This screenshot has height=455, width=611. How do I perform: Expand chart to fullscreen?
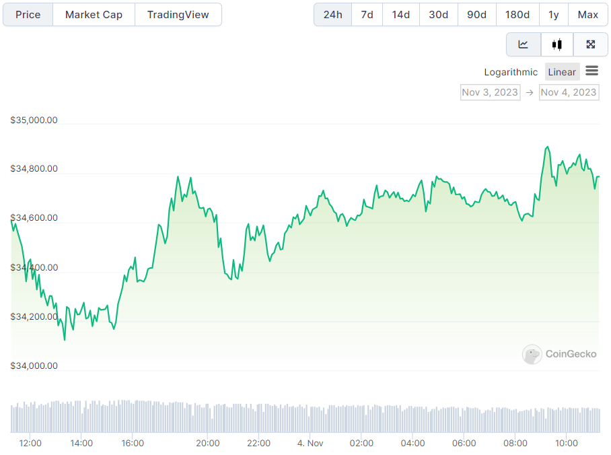point(590,45)
